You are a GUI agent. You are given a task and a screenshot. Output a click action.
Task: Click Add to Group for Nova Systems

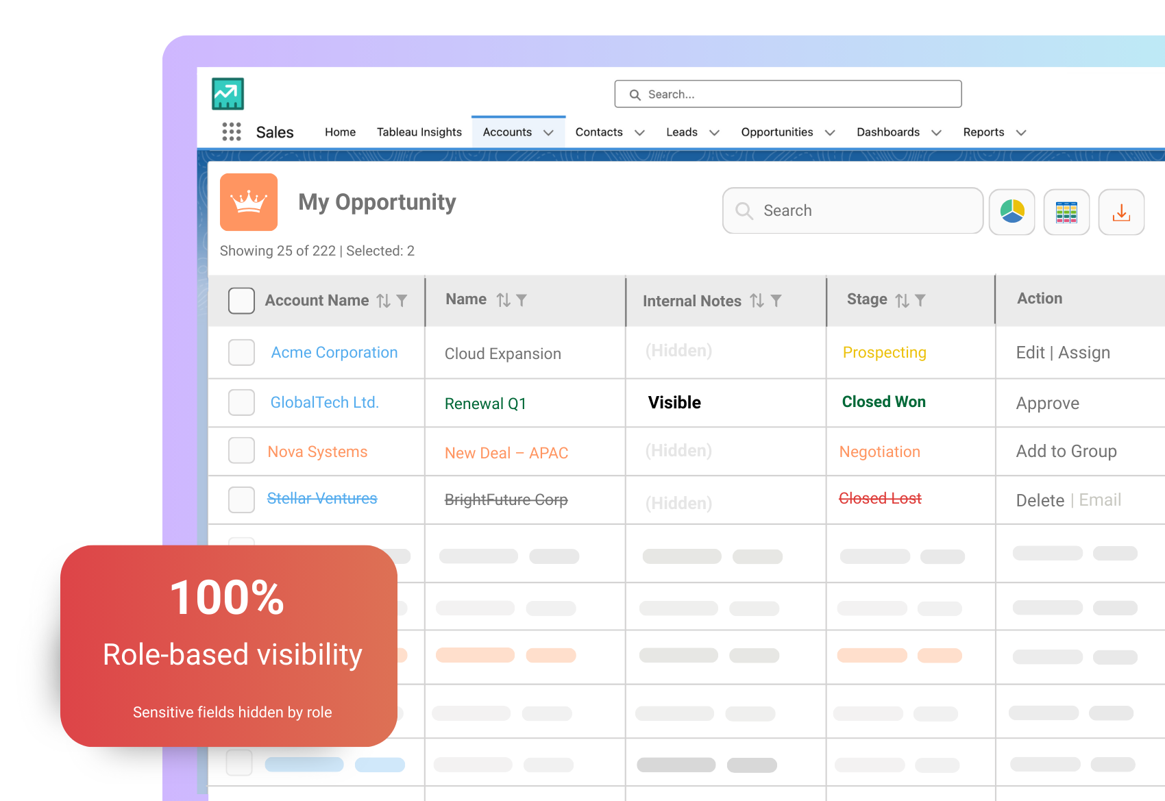click(x=1066, y=451)
